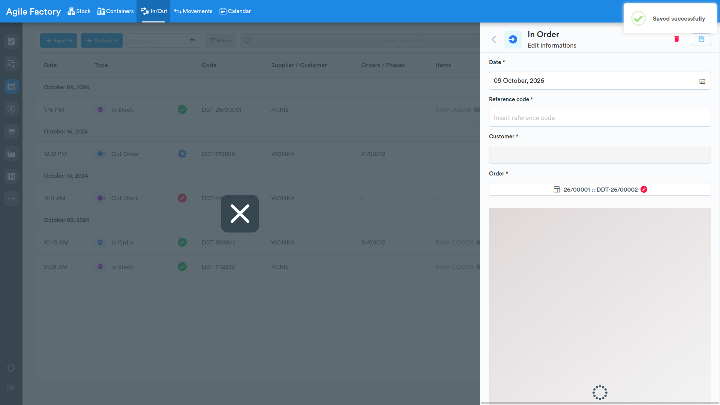The height and width of the screenshot is (405, 720).
Task: Click the search box in the toolbar
Action: (x=360, y=40)
